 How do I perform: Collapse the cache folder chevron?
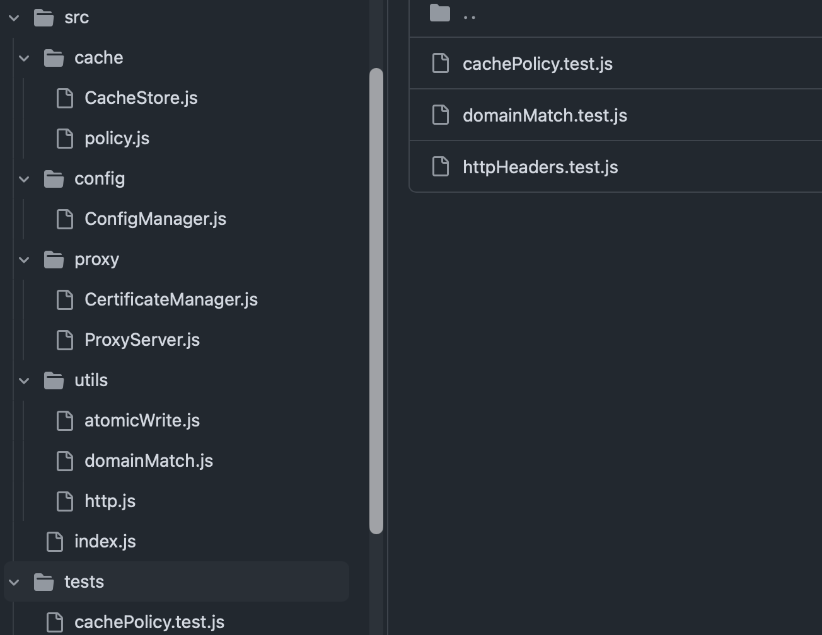(25, 58)
